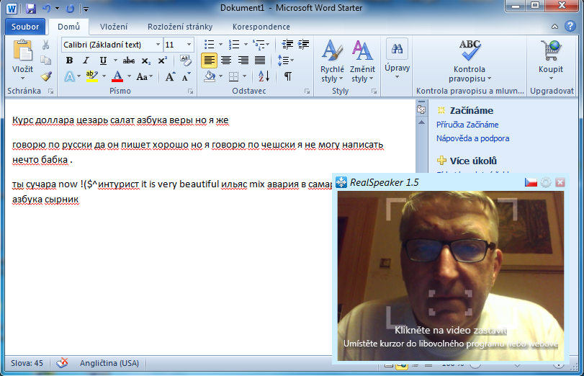Viewport: 584px width, 376px height.
Task: Sort text with the A-Z icon
Action: (x=264, y=76)
